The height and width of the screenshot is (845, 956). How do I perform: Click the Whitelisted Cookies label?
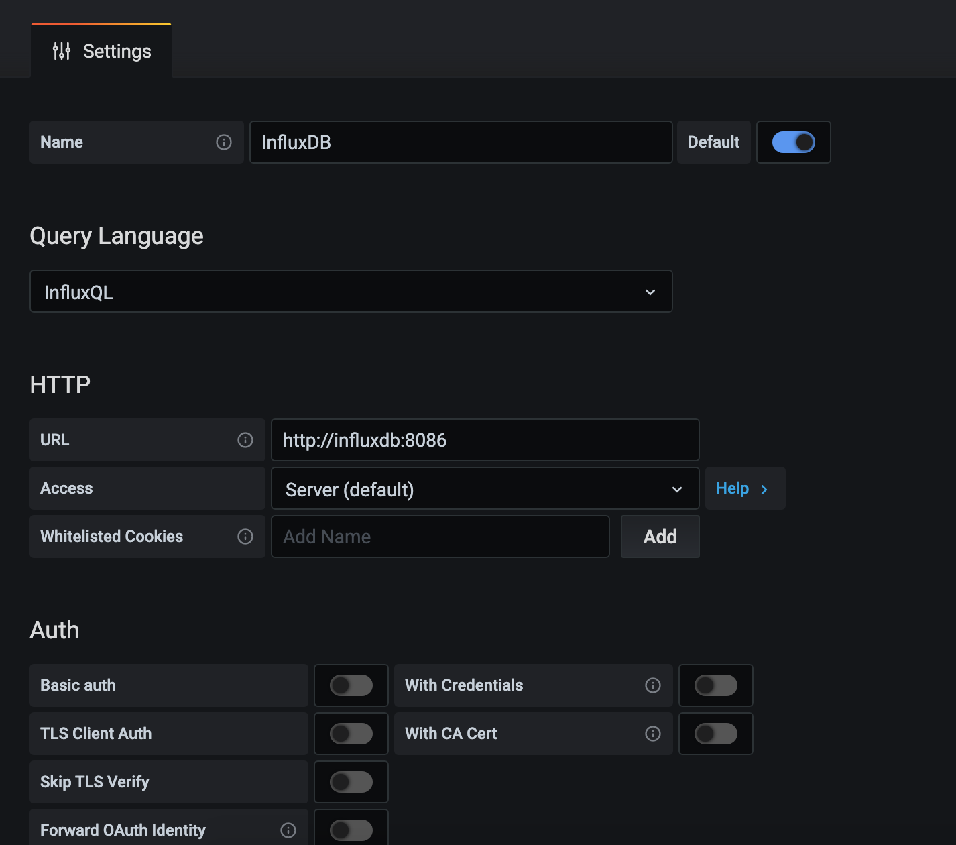point(112,537)
